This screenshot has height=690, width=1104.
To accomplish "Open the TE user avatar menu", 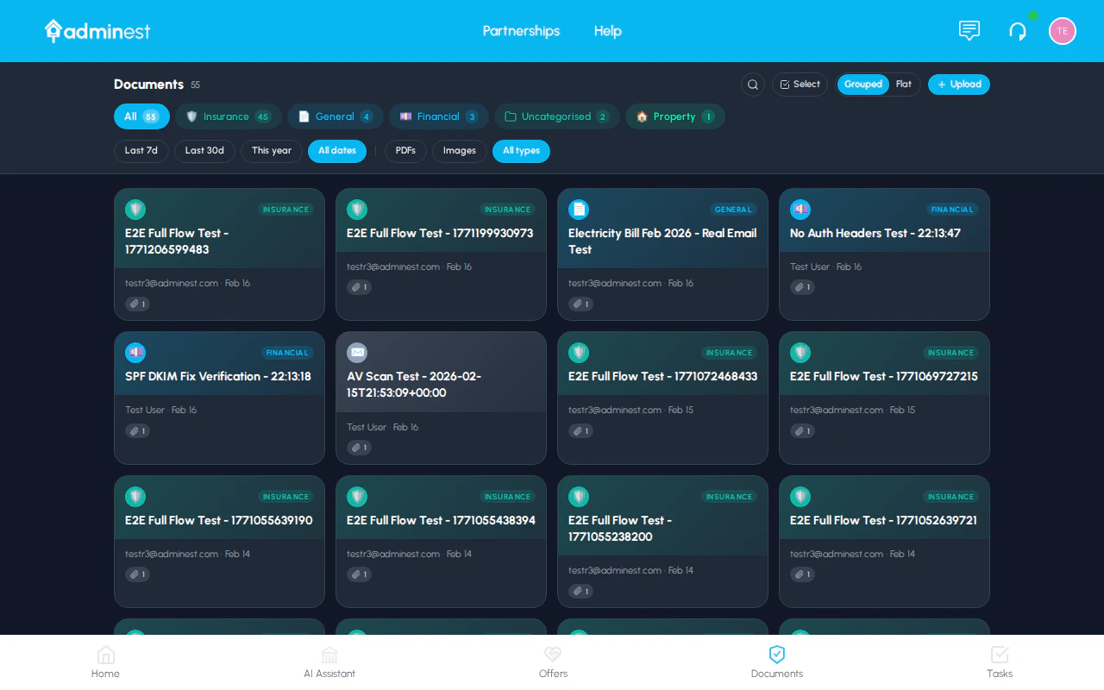I will [x=1063, y=31].
